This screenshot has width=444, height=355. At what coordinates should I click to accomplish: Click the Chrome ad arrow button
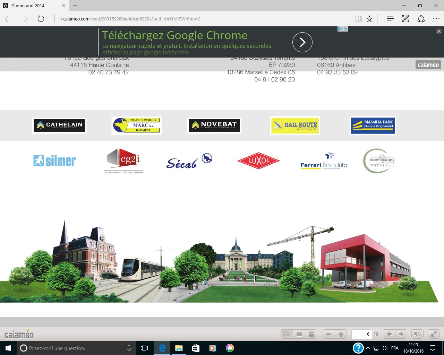point(302,42)
